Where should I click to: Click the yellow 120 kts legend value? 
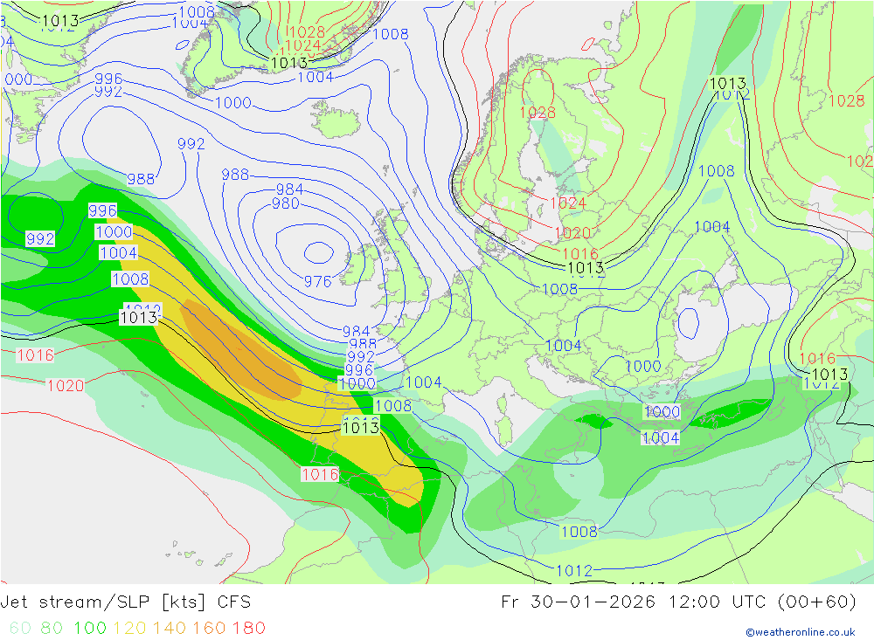tap(129, 628)
